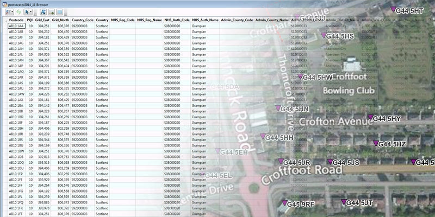Click the postcode cell AB10 1DQ
The image size is (435, 217).
(x=16, y=162)
